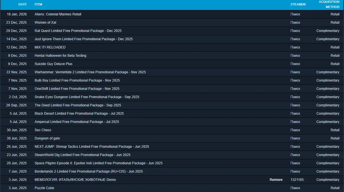The height and width of the screenshot is (192, 344).
Task: Select SteamWorld Dig promotional package entry
Action: coord(82,155)
